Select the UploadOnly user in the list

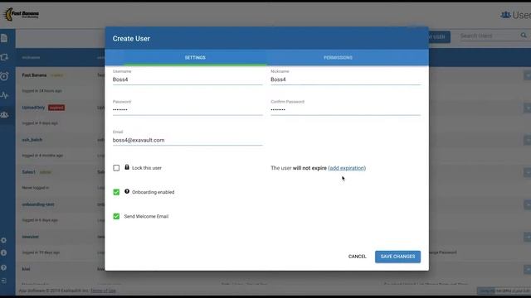(33, 108)
